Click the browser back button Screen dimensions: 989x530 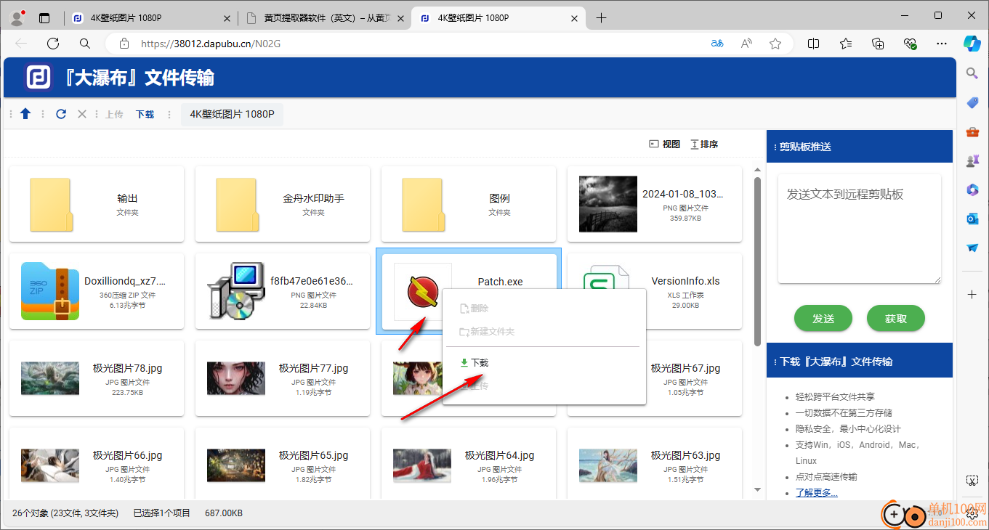(x=21, y=44)
